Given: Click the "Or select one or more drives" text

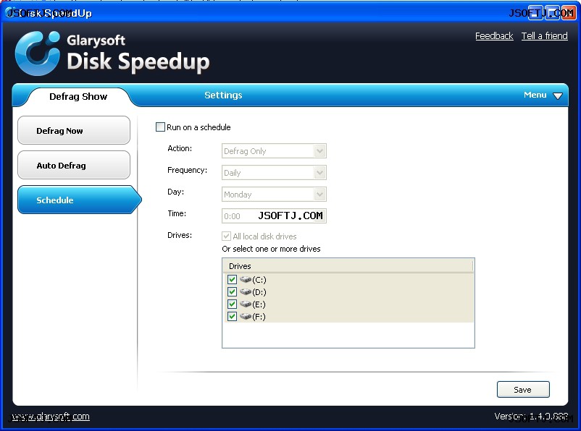Looking at the screenshot, I should (x=271, y=249).
